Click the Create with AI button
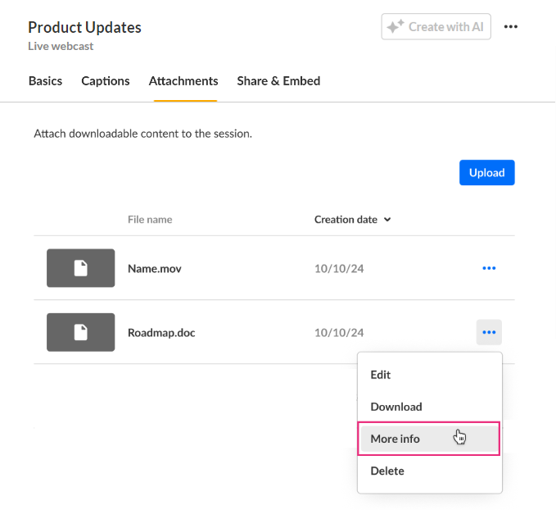This screenshot has width=556, height=510. click(436, 27)
